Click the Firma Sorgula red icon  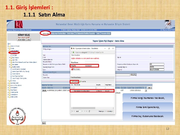tap(72, 69)
